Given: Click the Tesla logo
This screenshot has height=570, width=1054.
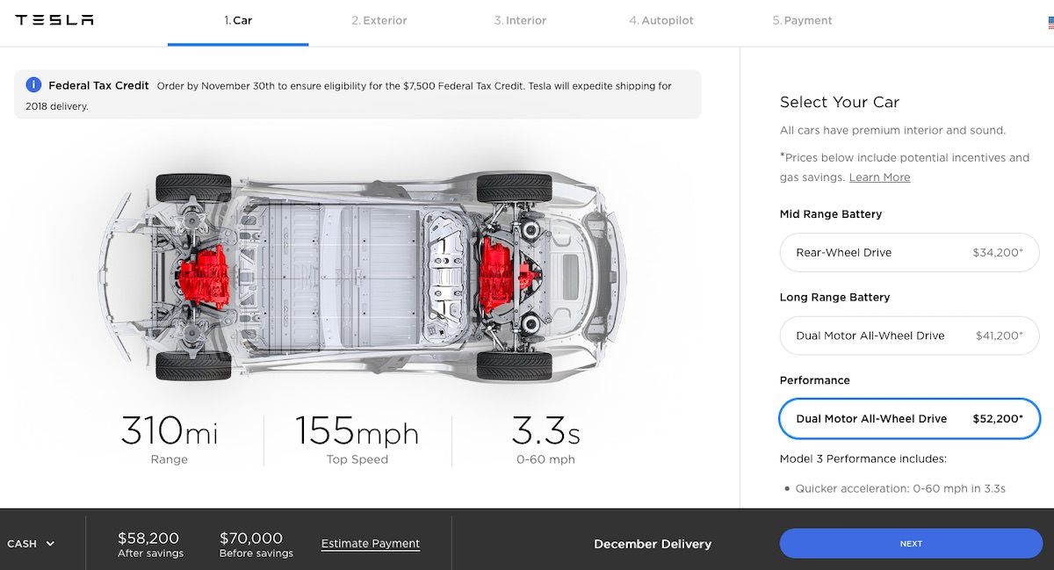Looking at the screenshot, I should click(x=54, y=20).
